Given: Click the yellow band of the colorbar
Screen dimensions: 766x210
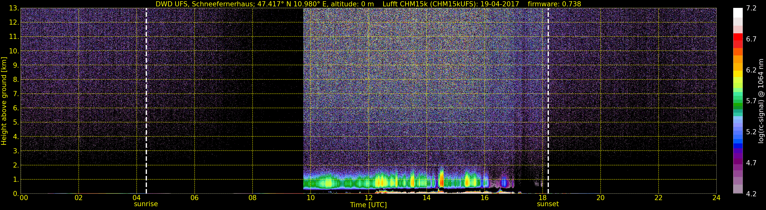Looking at the screenshot, I should (738, 74).
